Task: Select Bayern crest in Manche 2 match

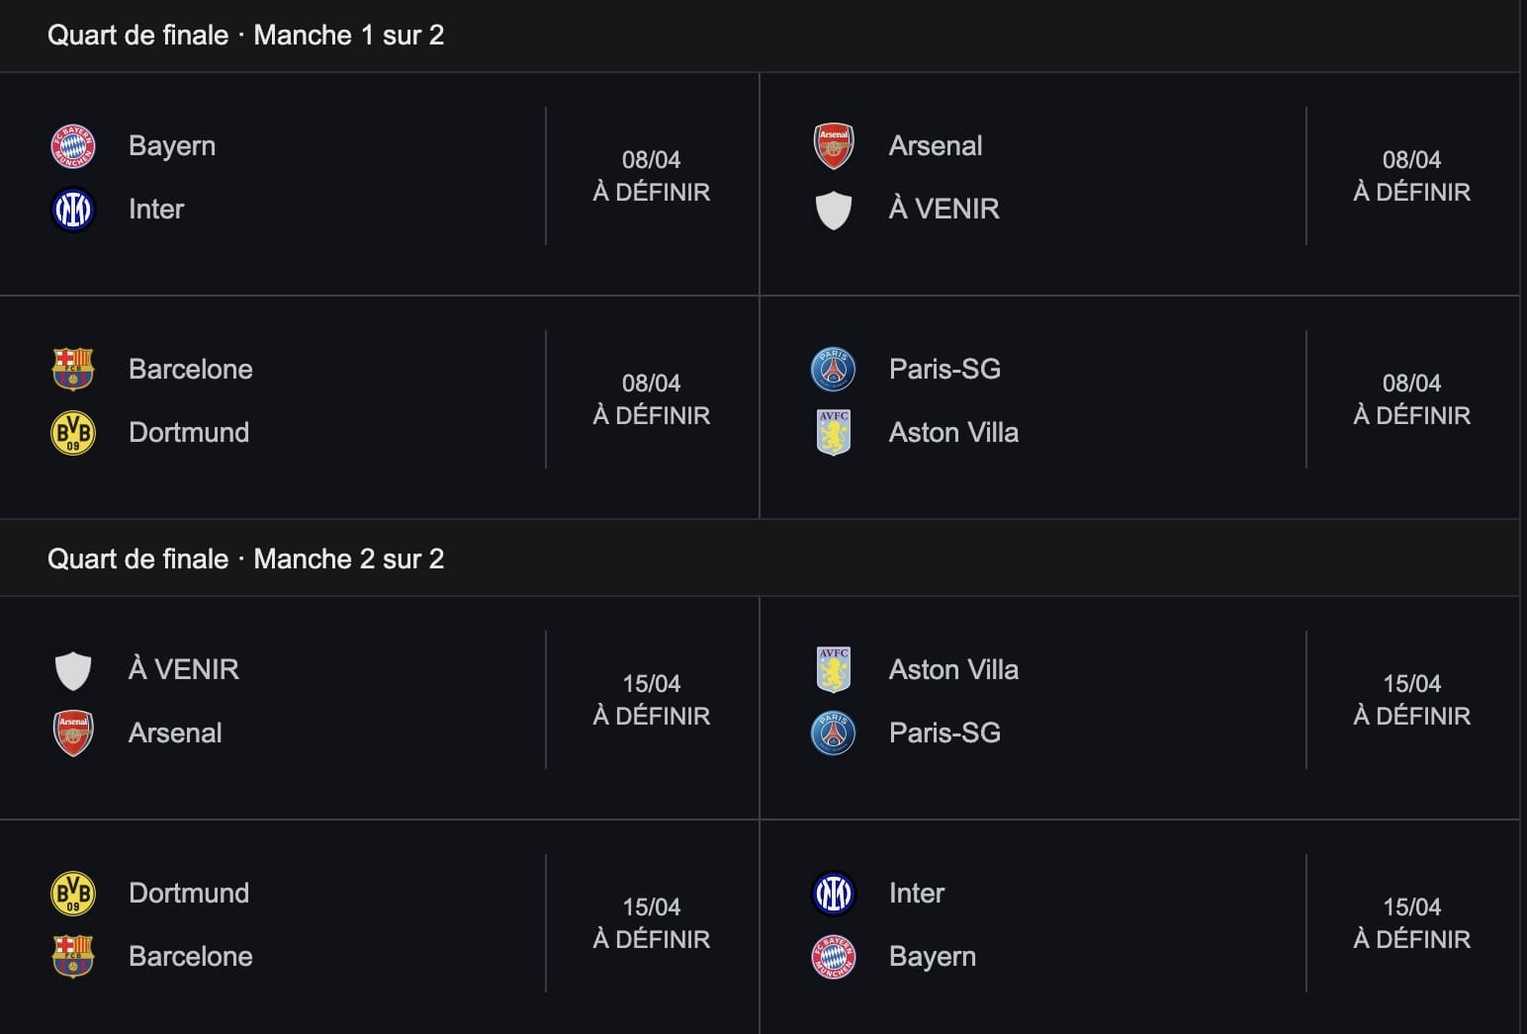Action: tap(833, 957)
